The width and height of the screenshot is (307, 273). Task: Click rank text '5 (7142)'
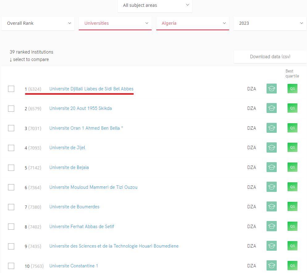pos(33,168)
